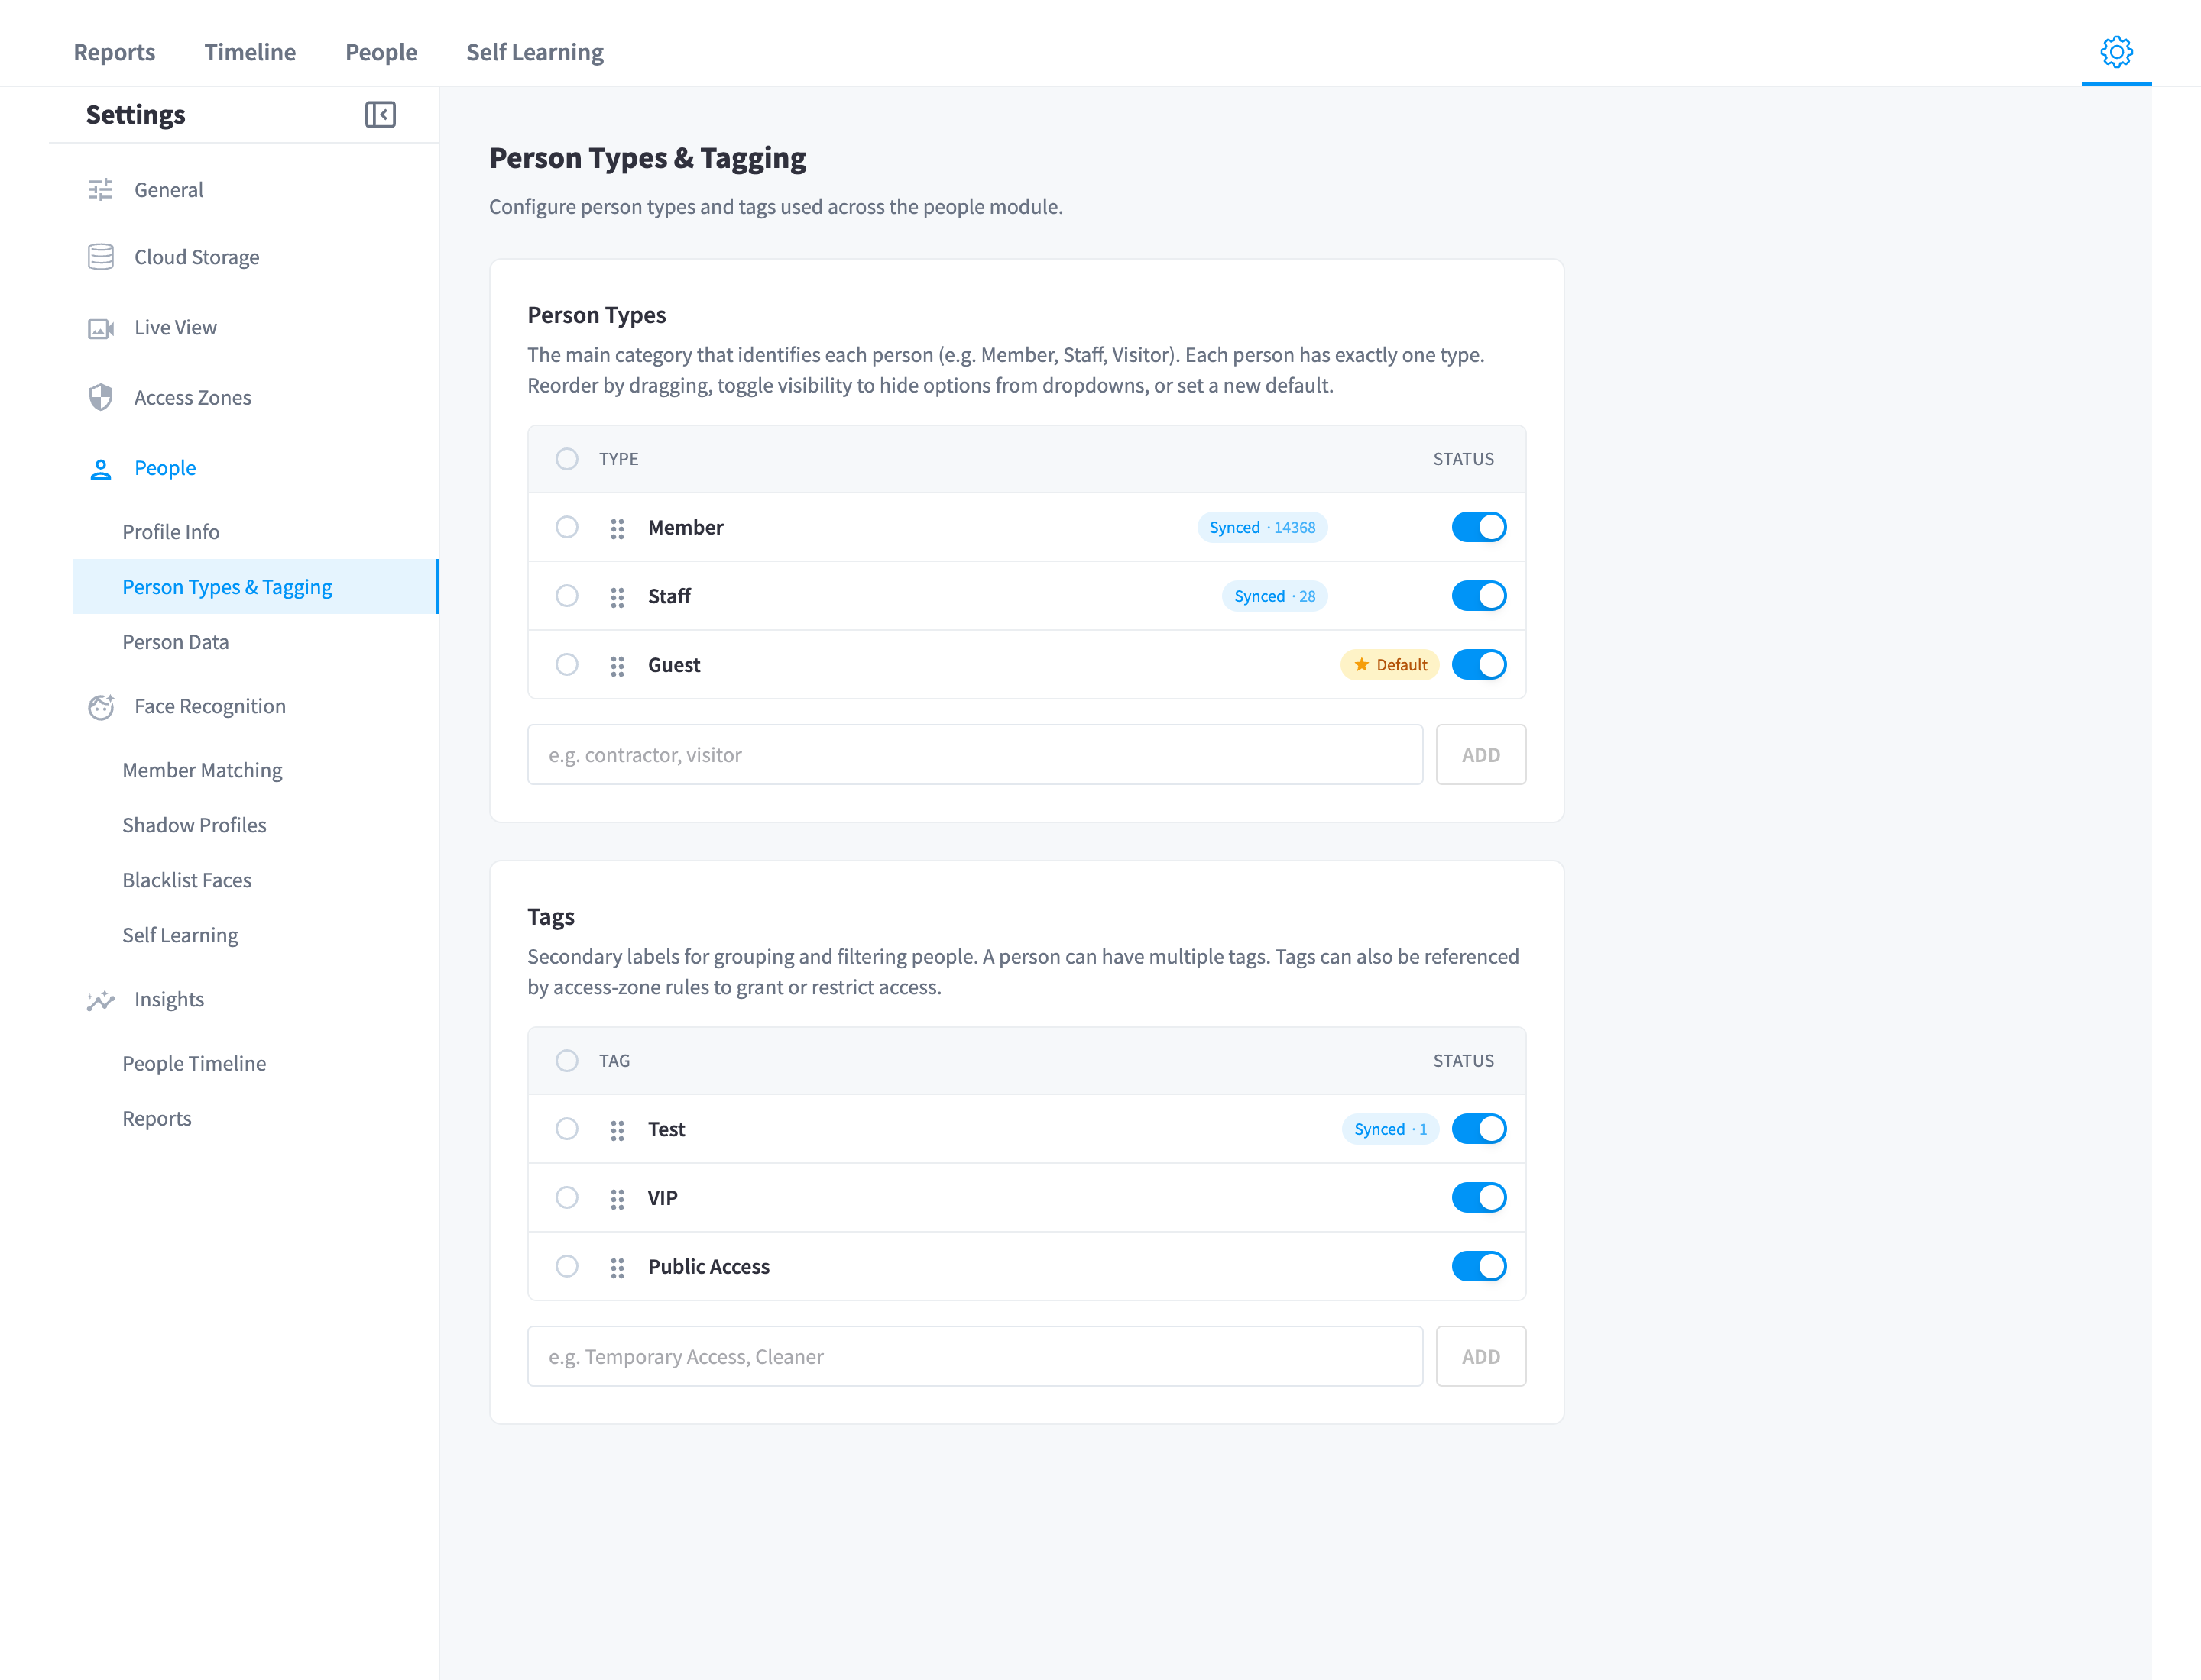Click the Synced 14368 badge on Member
This screenshot has width=2201, height=1680.
[1263, 528]
